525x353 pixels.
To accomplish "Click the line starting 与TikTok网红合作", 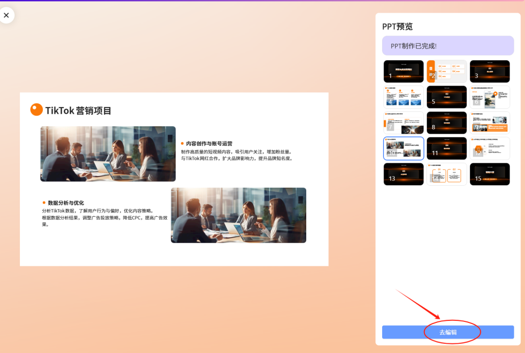I will [x=238, y=159].
